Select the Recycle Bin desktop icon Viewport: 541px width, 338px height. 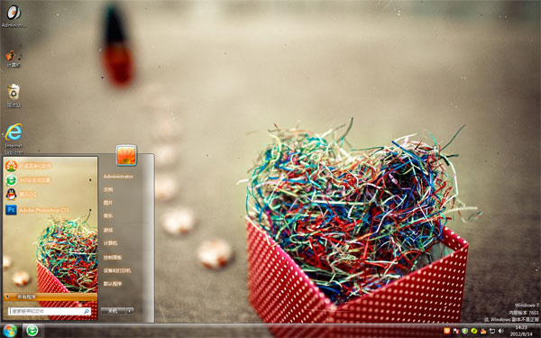(14, 96)
